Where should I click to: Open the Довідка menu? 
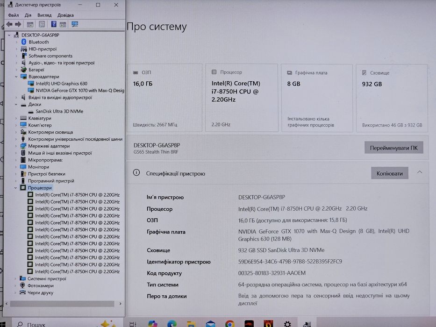(x=65, y=15)
